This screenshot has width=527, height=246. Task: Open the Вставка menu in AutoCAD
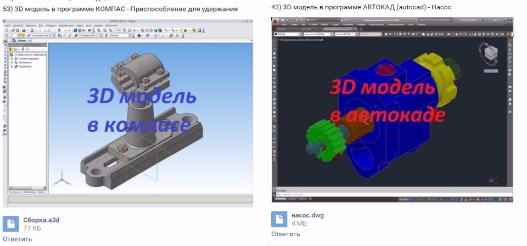(313, 25)
